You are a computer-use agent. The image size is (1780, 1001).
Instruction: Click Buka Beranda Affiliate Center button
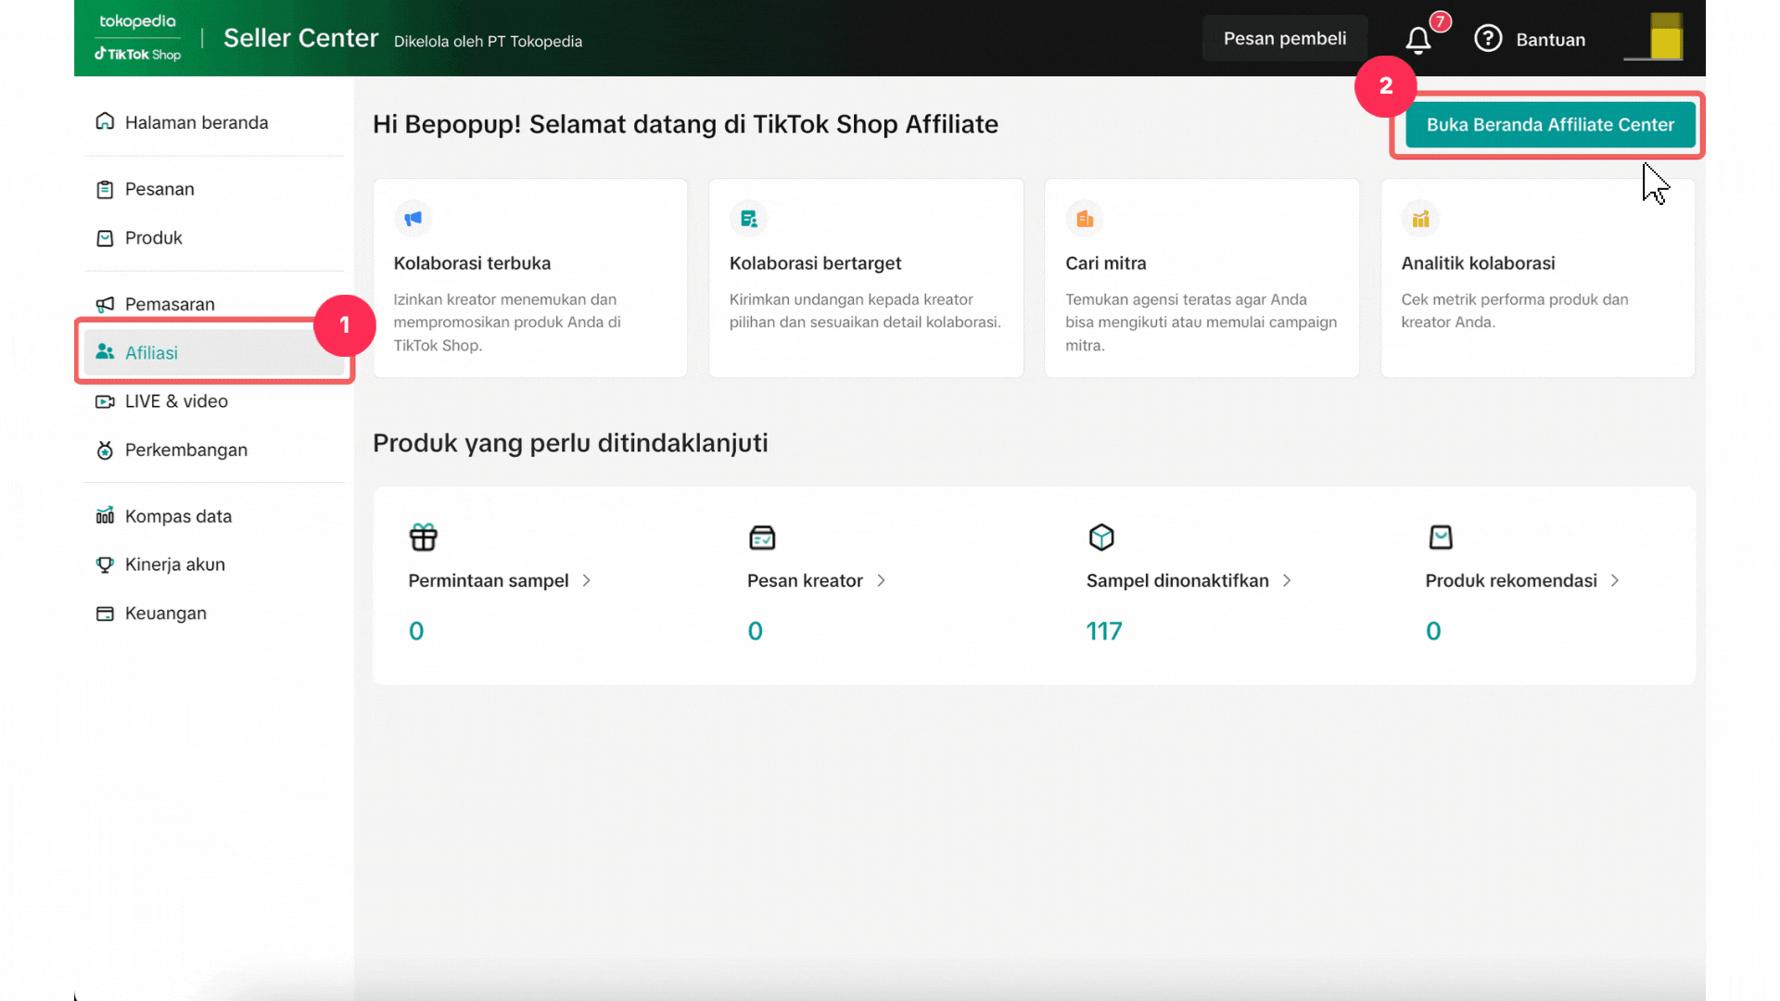tap(1550, 125)
